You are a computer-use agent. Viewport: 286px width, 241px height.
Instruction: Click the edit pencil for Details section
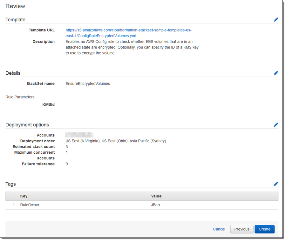[276, 73]
